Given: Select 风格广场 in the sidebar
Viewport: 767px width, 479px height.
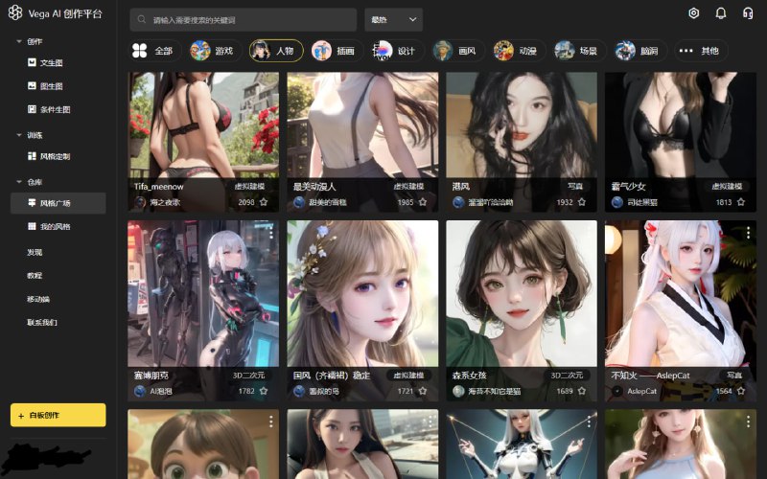Looking at the screenshot, I should [x=58, y=203].
